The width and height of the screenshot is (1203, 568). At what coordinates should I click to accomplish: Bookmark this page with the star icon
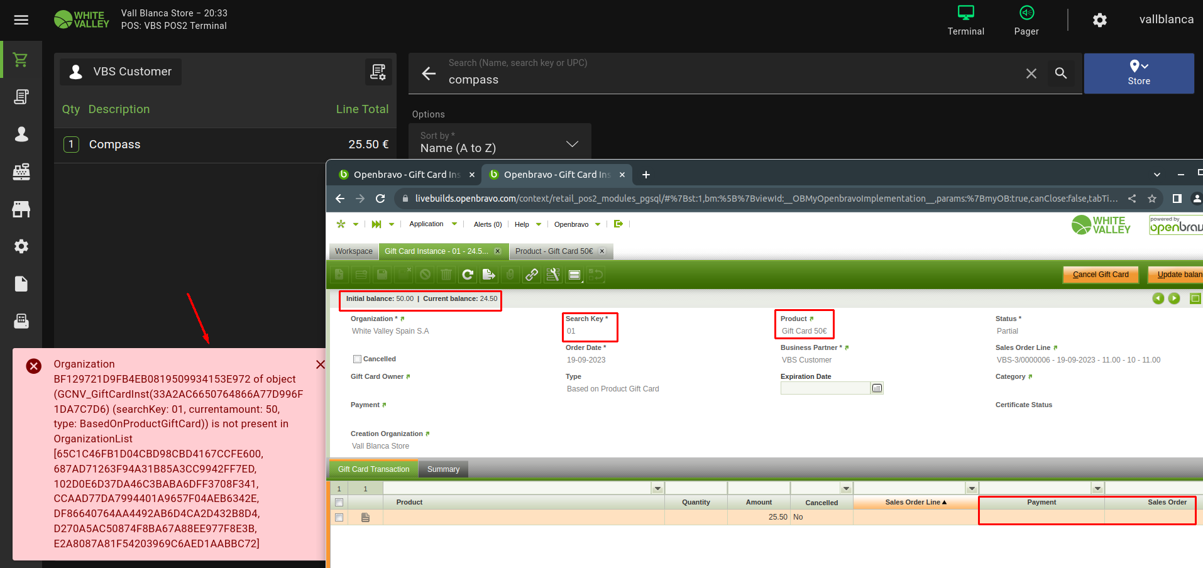(1152, 199)
